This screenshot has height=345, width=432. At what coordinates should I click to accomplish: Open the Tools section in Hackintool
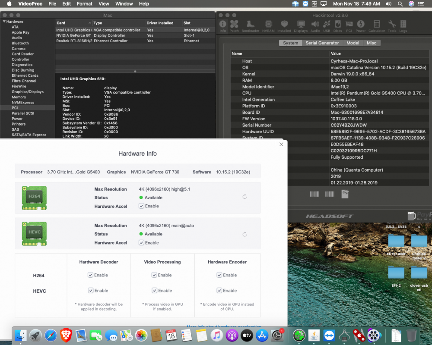click(x=392, y=26)
